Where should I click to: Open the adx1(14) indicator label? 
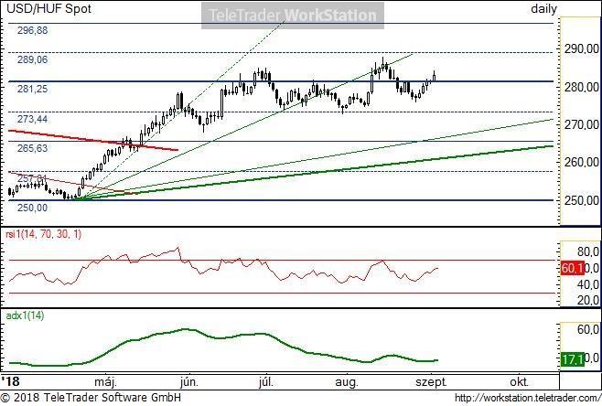tap(25, 315)
